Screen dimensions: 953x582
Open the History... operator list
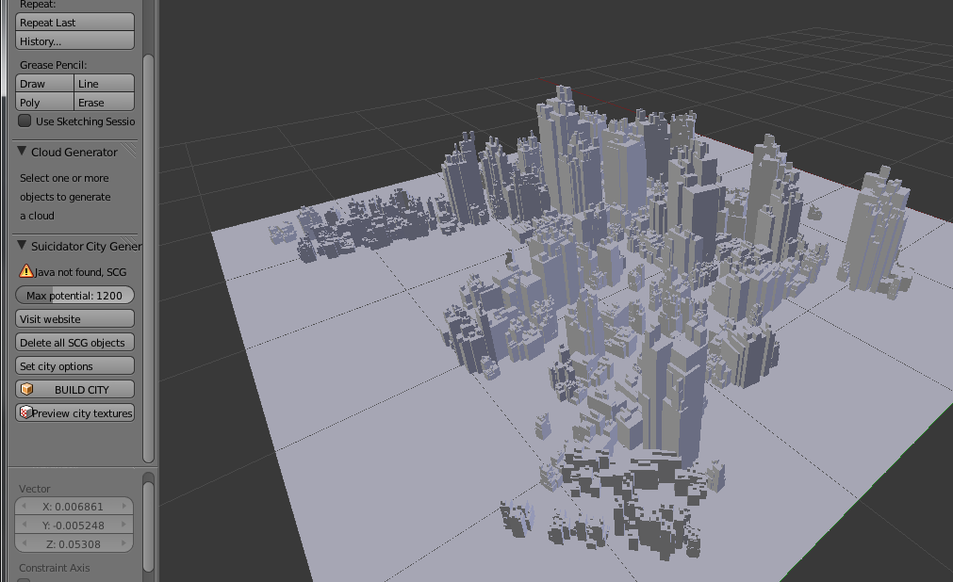pos(74,41)
